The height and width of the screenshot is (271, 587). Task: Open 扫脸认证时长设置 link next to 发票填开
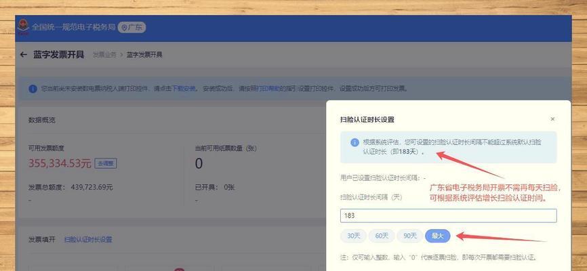[x=88, y=240]
